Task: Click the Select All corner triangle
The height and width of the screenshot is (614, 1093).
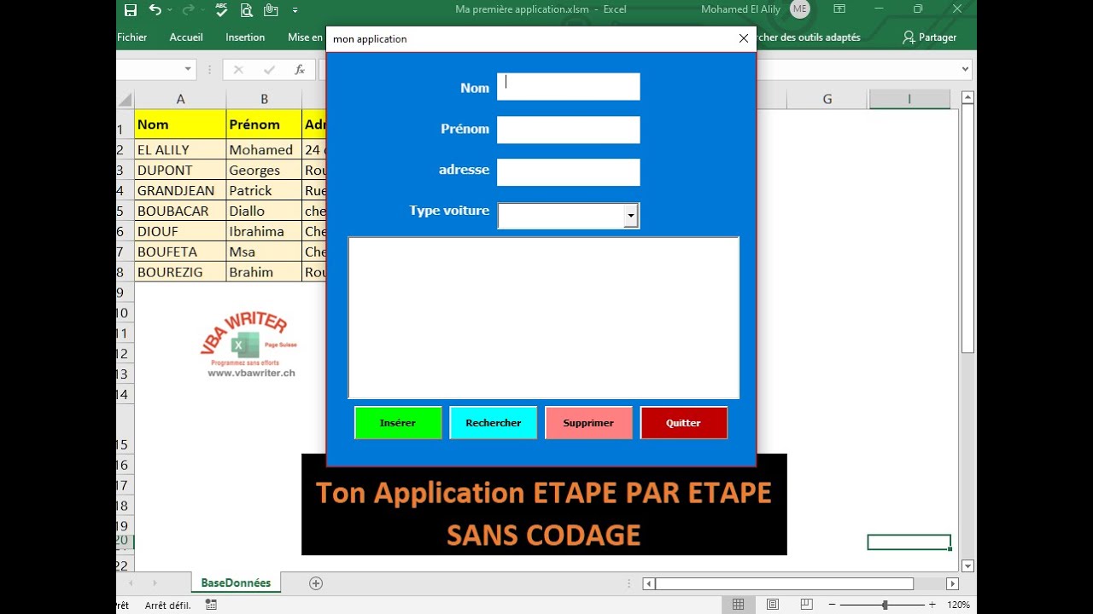Action: click(126, 99)
